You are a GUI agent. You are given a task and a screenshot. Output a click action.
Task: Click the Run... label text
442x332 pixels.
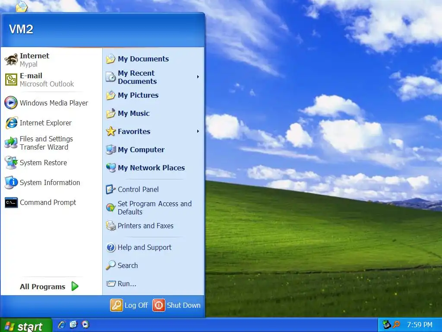(127, 284)
